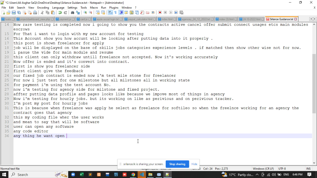Switch to the payment.js tab
Screen dimensions: 317x178
click(x=65, y=19)
